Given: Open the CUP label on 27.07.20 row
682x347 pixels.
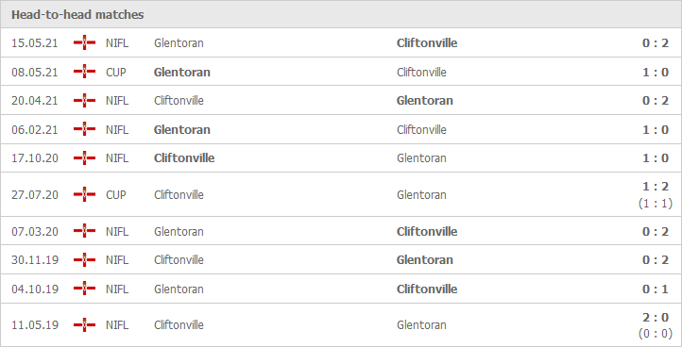Looking at the screenshot, I should [115, 195].
